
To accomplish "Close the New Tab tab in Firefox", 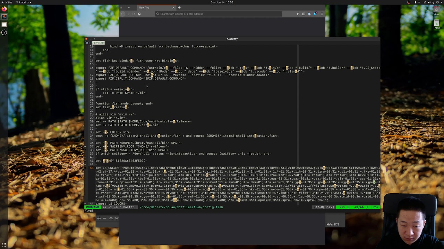I will click(173, 8).
